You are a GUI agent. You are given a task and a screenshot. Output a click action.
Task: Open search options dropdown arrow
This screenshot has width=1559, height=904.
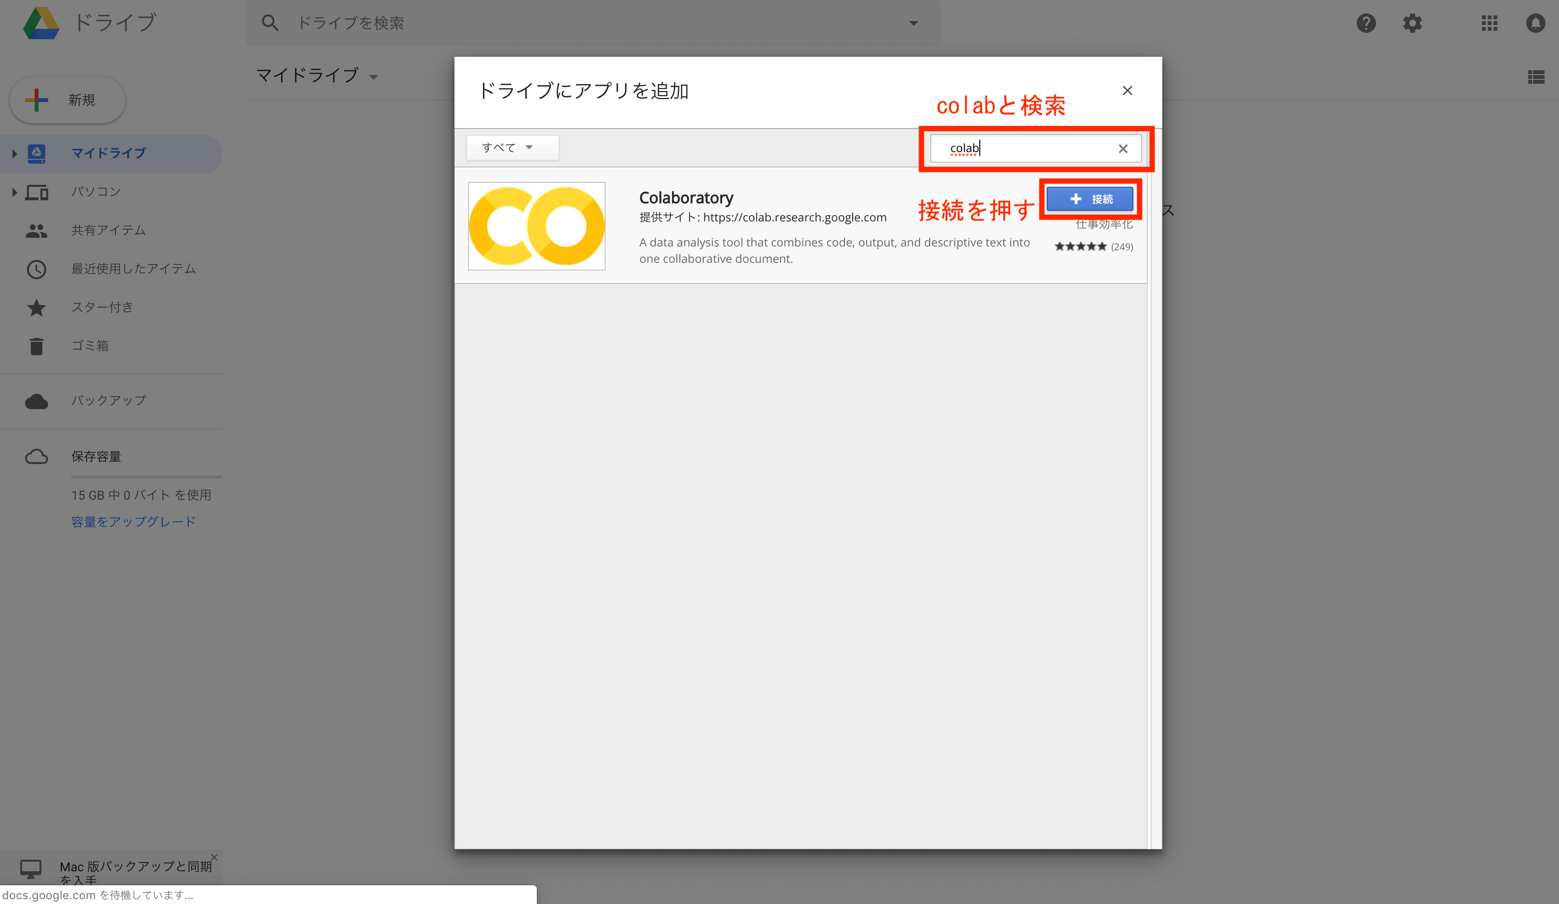point(913,24)
